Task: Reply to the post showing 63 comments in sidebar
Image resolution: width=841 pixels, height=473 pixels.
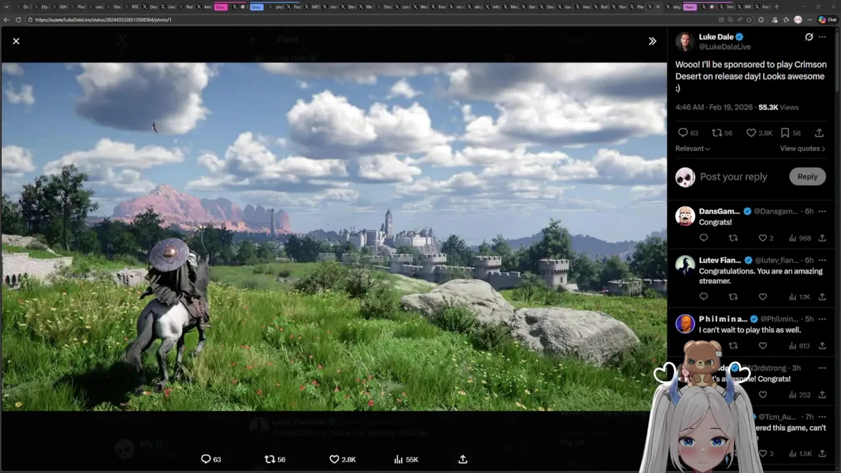Action: click(x=688, y=133)
